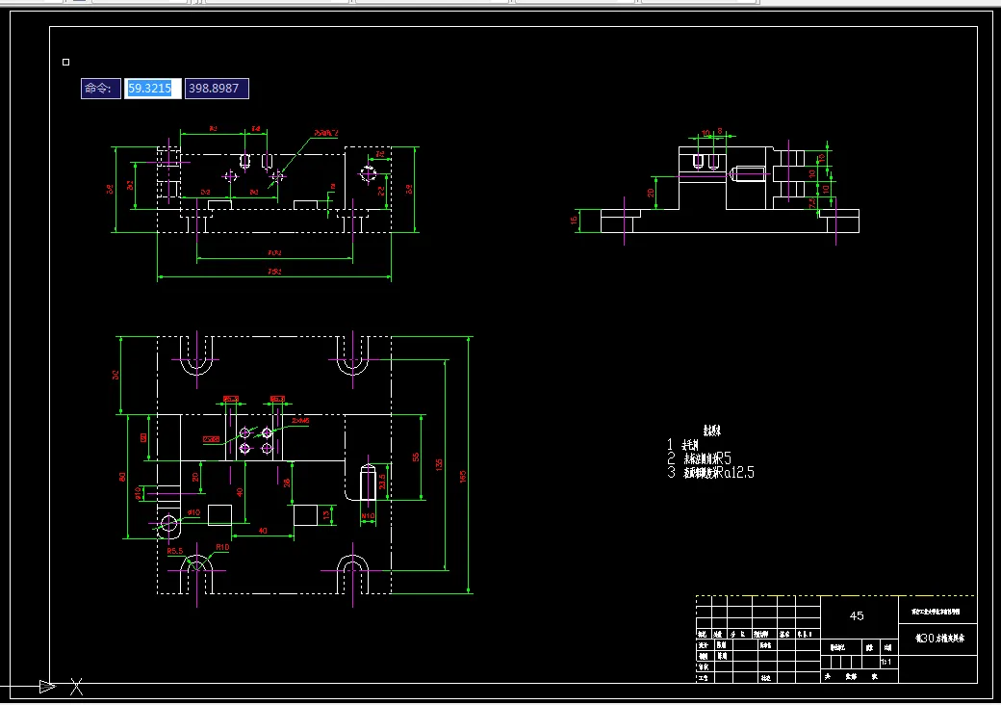Select the 7.5 dimension in side view
This screenshot has width=1001, height=705.
(x=812, y=203)
